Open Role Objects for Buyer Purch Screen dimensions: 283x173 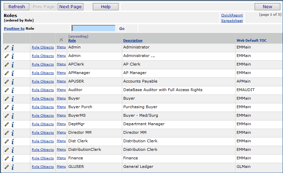coord(43,107)
